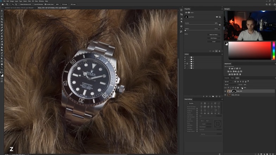276x155 pixels.
Task: Switch to the Channels tab
Action: (227, 78)
